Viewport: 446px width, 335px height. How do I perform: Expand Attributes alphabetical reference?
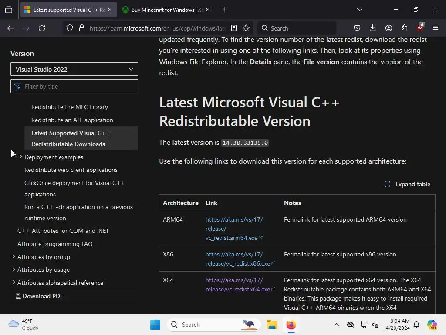pyautogui.click(x=14, y=282)
